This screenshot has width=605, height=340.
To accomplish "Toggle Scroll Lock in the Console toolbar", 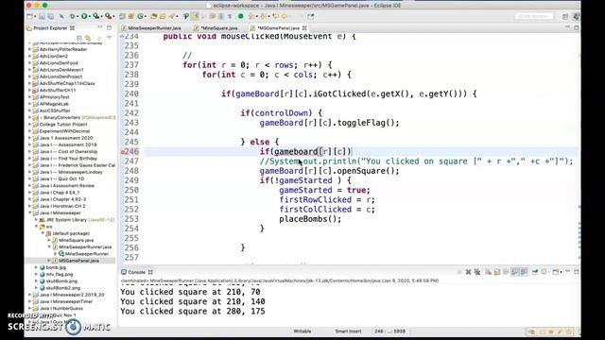I will click(x=497, y=272).
